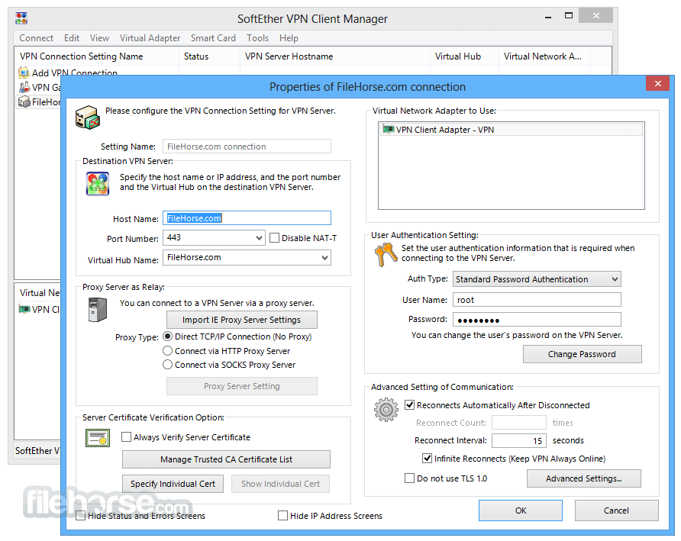The image size is (681, 541).
Task: Click the Show Individual Cert button
Action: tap(280, 484)
